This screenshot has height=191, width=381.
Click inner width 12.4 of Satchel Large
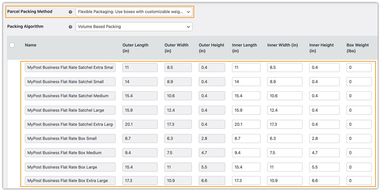pos(285,110)
